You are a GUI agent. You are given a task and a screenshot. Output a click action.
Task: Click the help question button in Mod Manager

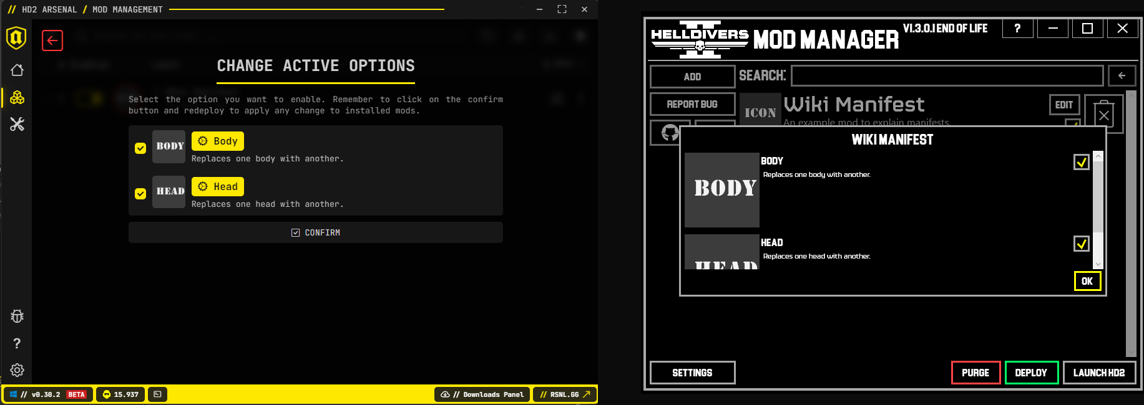1017,29
